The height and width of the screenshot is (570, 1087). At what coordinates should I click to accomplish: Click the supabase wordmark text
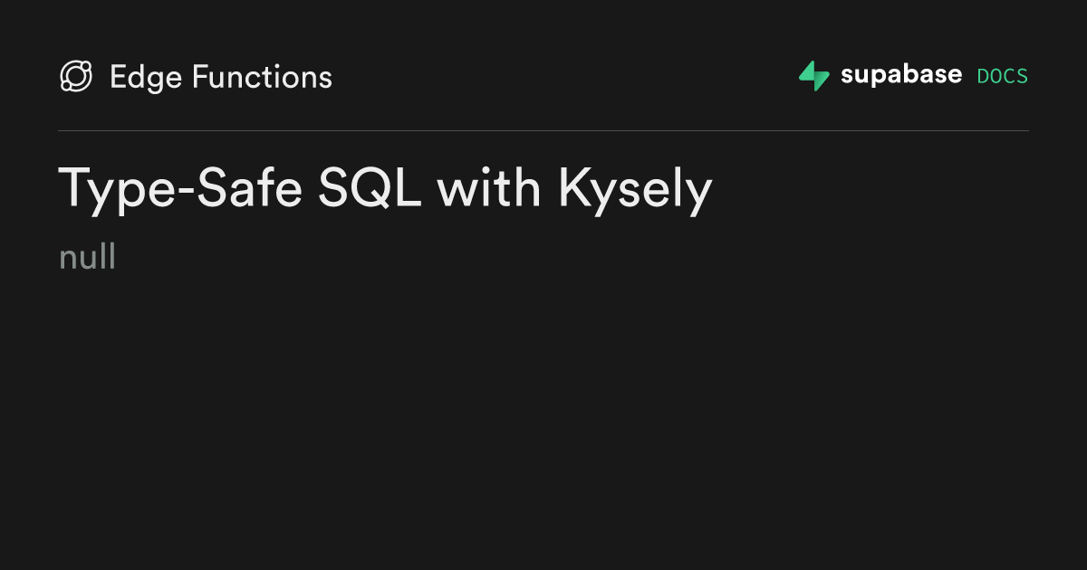coord(901,75)
